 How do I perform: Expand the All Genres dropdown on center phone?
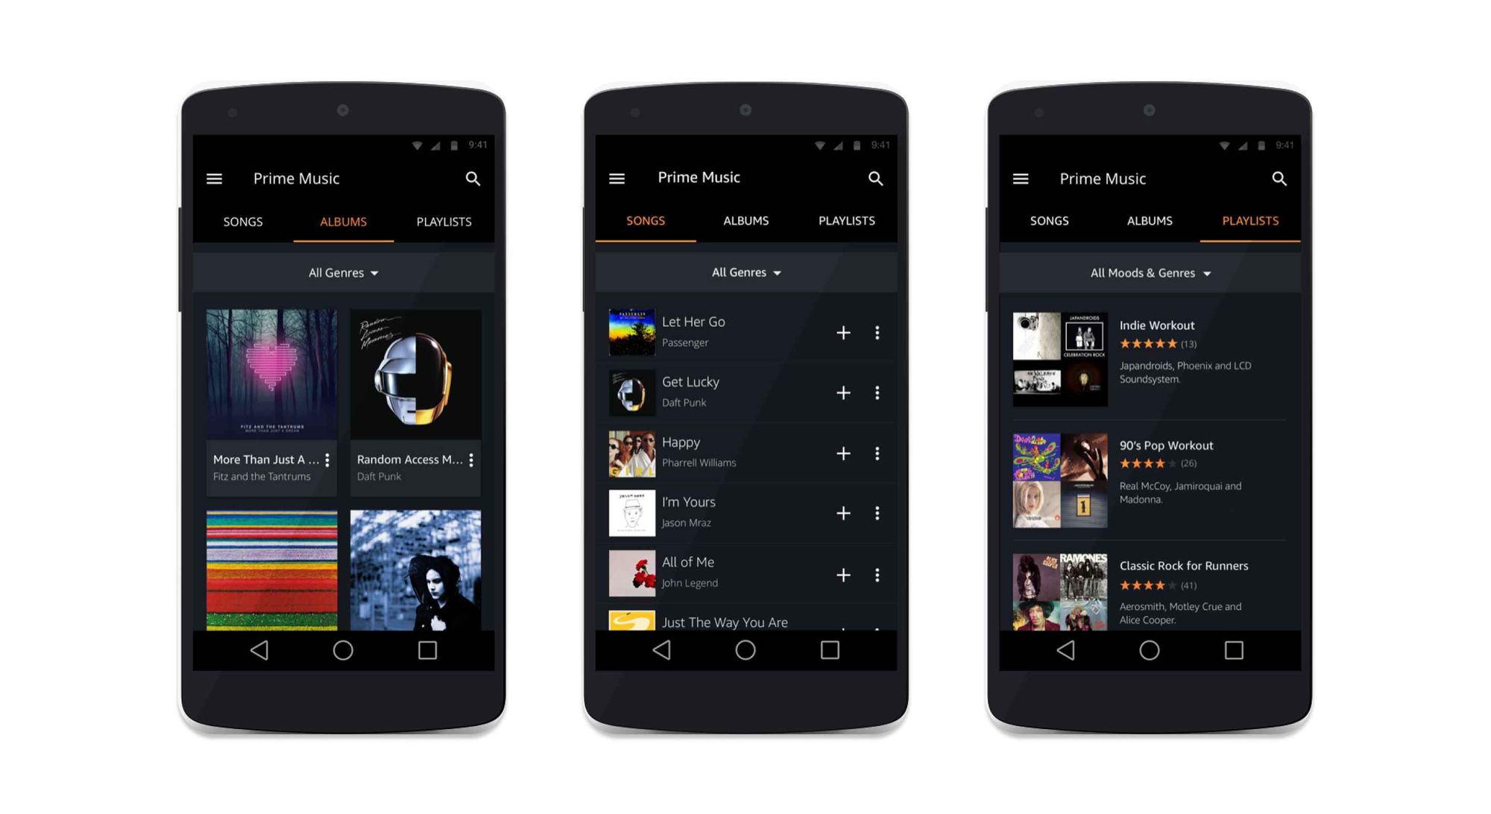tap(745, 273)
